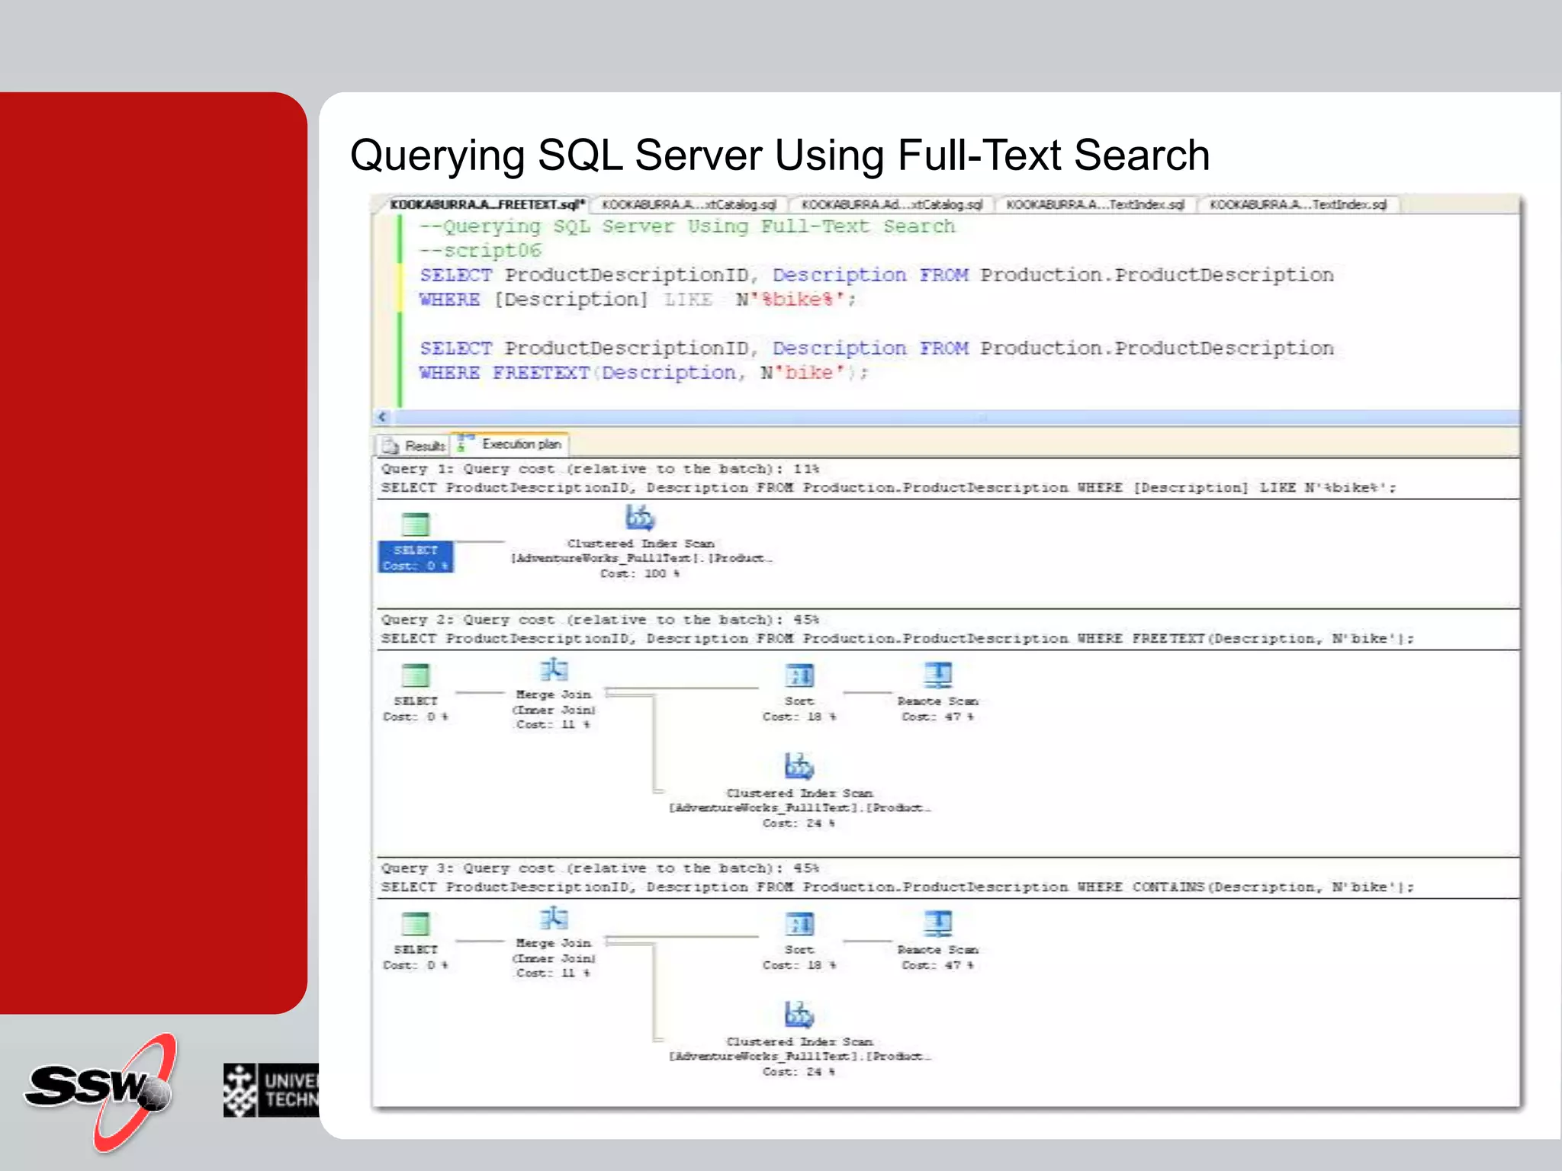The image size is (1562, 1171).
Task: Click Query 3 Clustered Index Scan icon
Action: pyautogui.click(x=799, y=1015)
